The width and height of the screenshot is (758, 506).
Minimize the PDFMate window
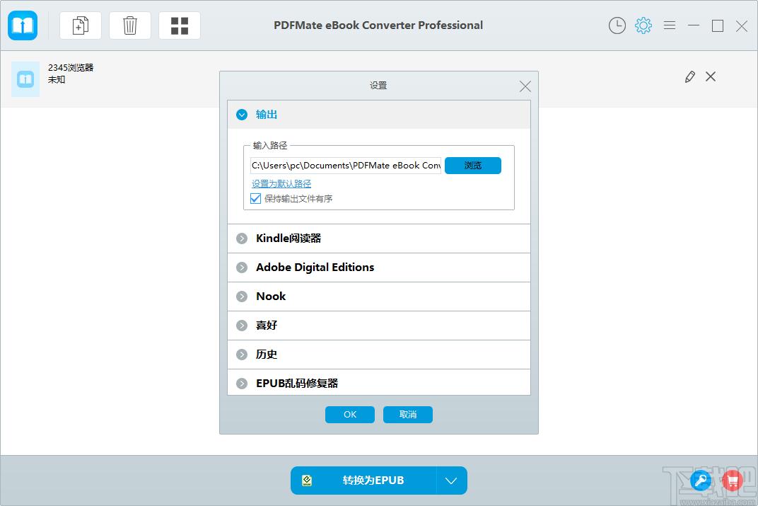coord(694,25)
